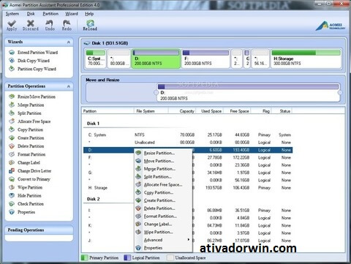Open the System menu
Screen dimensions: 351x264
coord(12,14)
